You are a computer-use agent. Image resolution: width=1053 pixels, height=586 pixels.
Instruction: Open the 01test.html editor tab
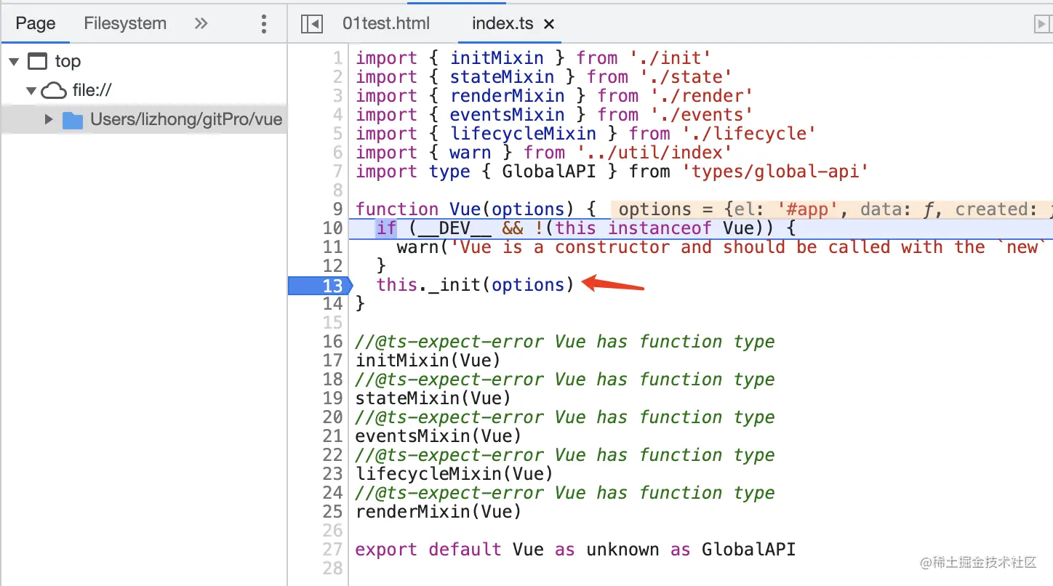pyautogui.click(x=386, y=23)
